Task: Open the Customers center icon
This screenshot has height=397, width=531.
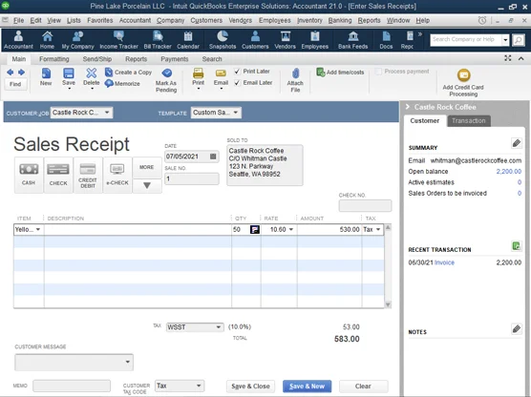Action: click(255, 40)
